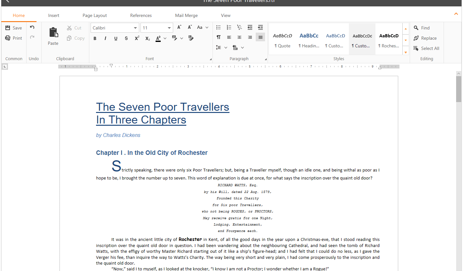Screen dimensions: 467x271
Task: Undo the last action
Action: pyautogui.click(x=32, y=28)
